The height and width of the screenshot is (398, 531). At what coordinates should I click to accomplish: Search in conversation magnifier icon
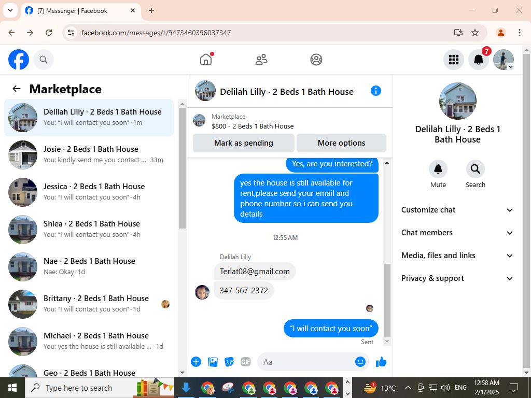[x=475, y=169]
